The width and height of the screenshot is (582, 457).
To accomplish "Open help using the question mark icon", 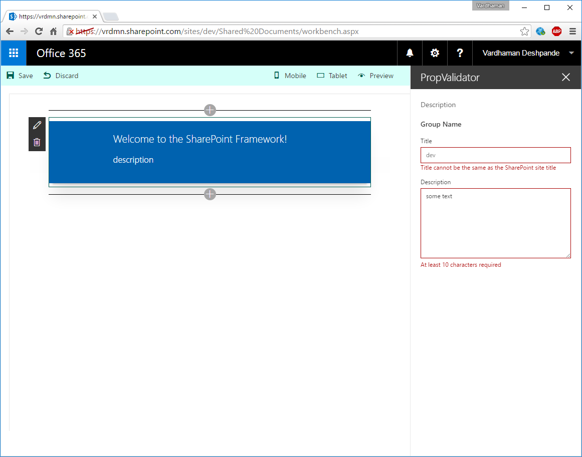I will (460, 53).
